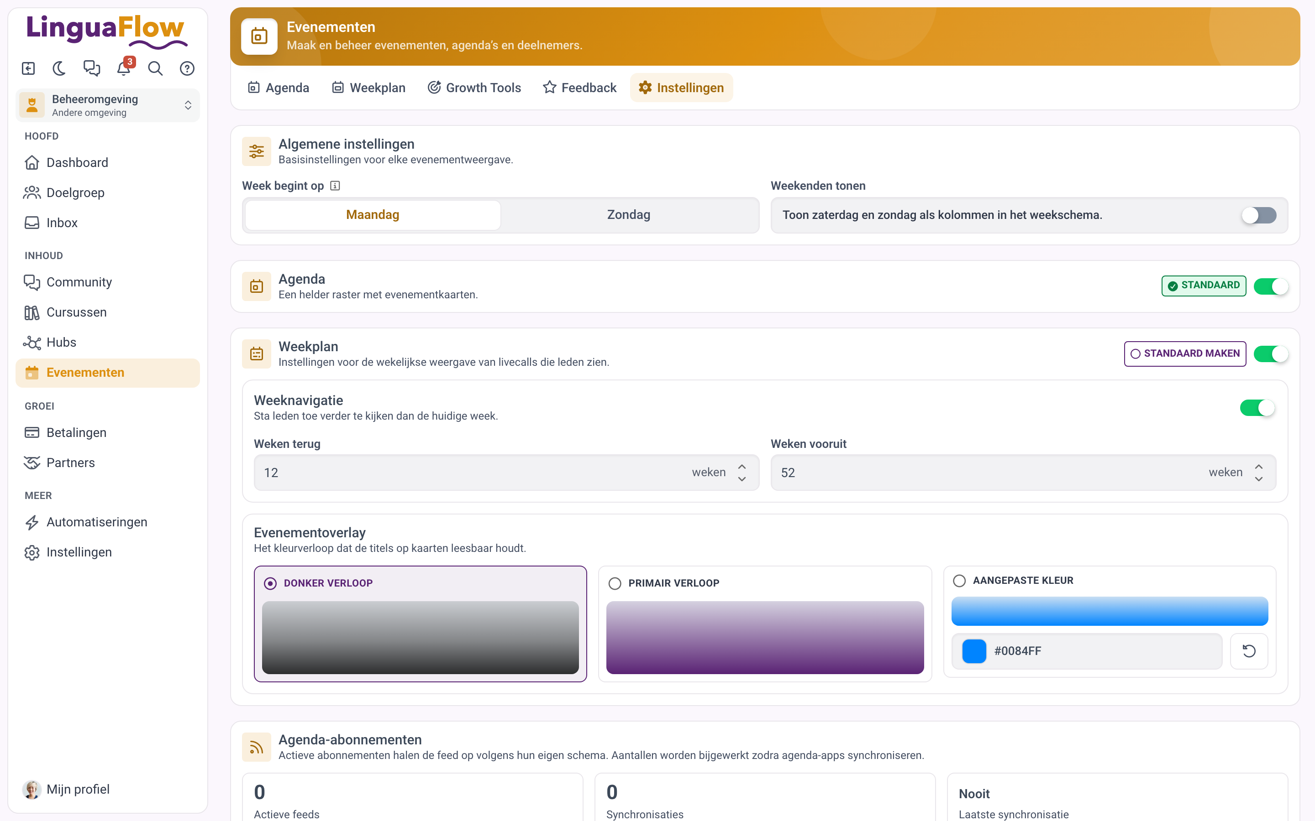This screenshot has width=1315, height=821.
Task: Click the Standaard maken button
Action: 1184,354
